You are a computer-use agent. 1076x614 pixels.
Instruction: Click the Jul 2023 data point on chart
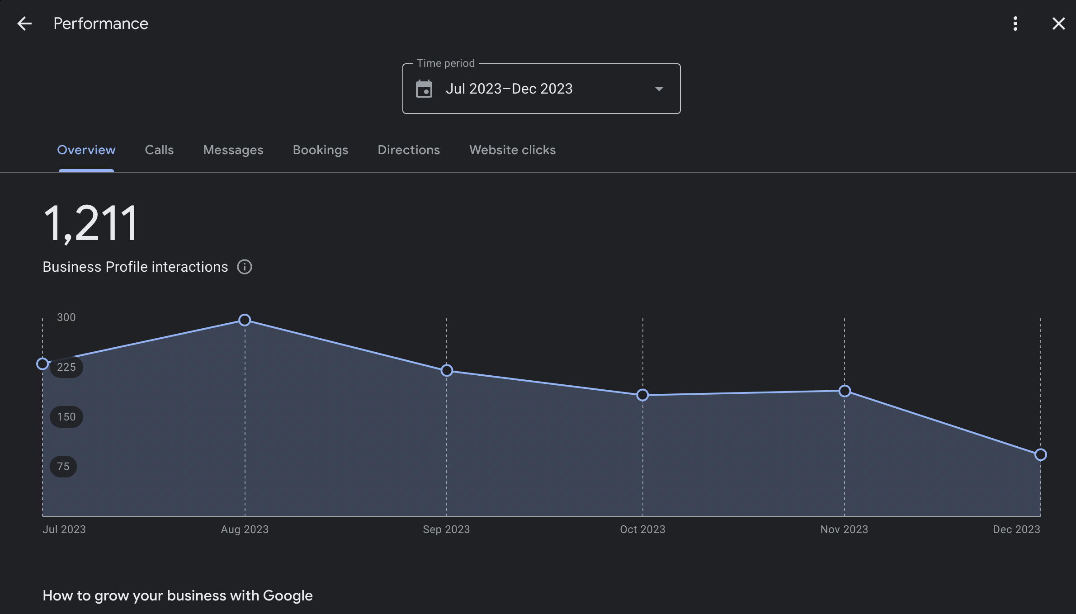[42, 364]
